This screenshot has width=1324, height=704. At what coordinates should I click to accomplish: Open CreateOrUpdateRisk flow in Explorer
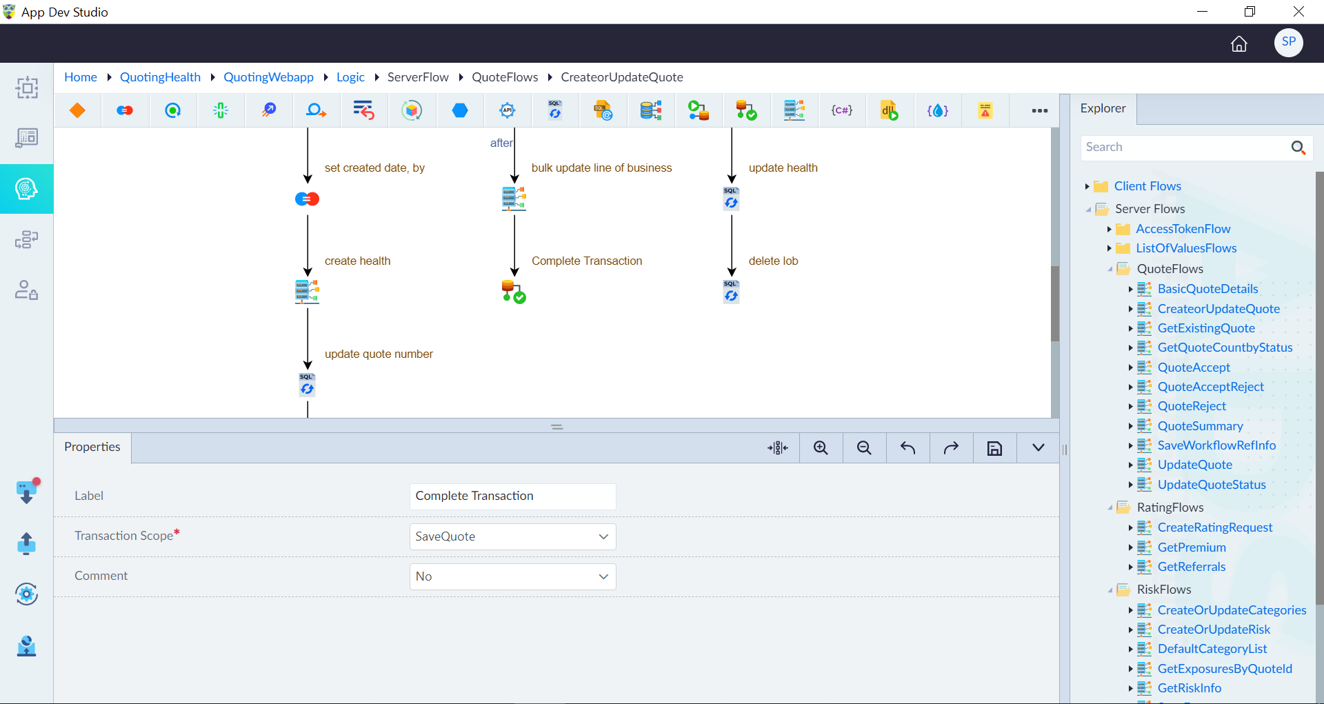[x=1214, y=630]
